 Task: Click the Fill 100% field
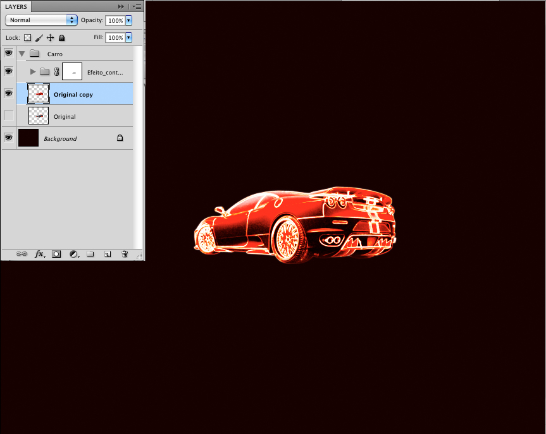click(115, 37)
